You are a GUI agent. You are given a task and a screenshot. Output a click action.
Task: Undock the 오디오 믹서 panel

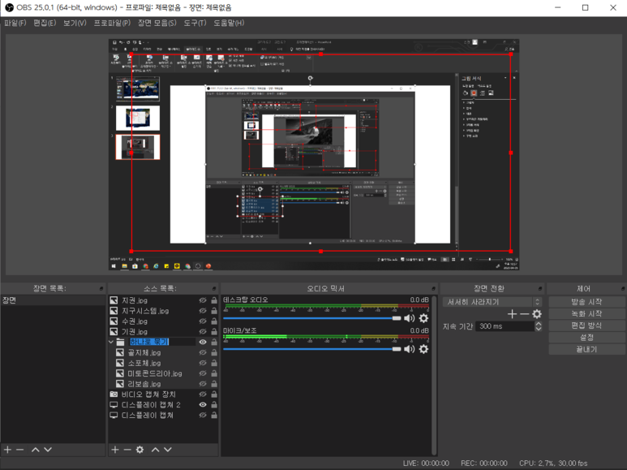[x=434, y=289]
